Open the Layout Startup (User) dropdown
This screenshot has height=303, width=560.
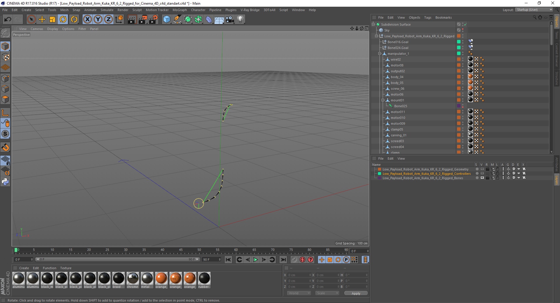click(534, 10)
